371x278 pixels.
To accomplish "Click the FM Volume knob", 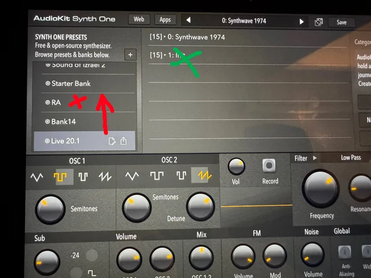I will click(x=243, y=257).
